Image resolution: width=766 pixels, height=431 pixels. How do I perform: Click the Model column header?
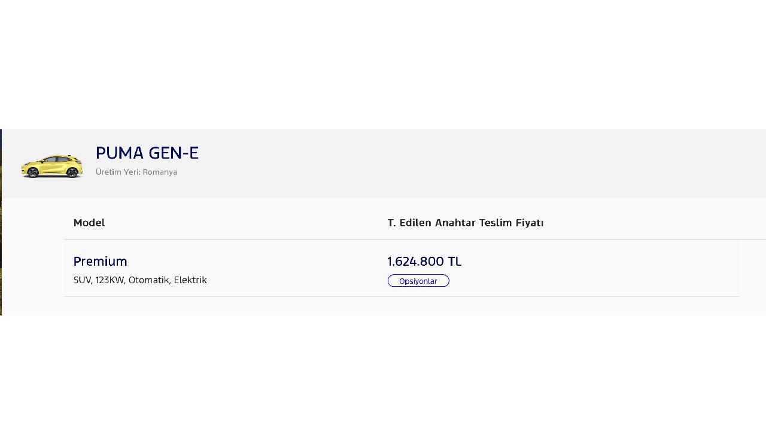(x=89, y=223)
